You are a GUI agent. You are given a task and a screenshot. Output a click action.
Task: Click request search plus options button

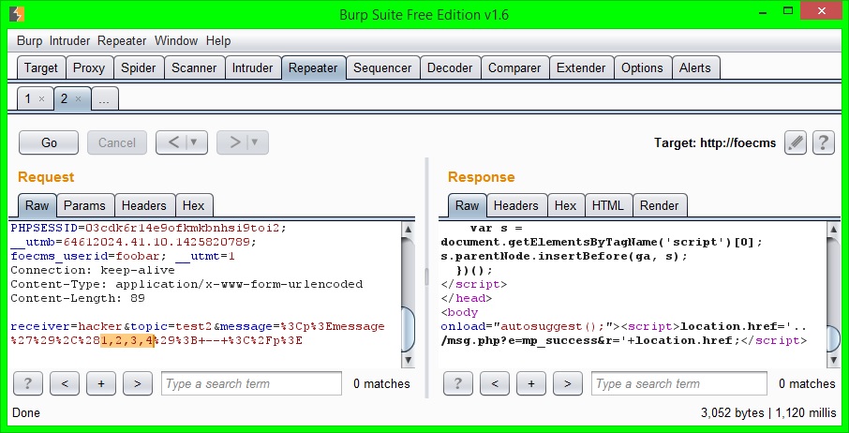pos(100,383)
